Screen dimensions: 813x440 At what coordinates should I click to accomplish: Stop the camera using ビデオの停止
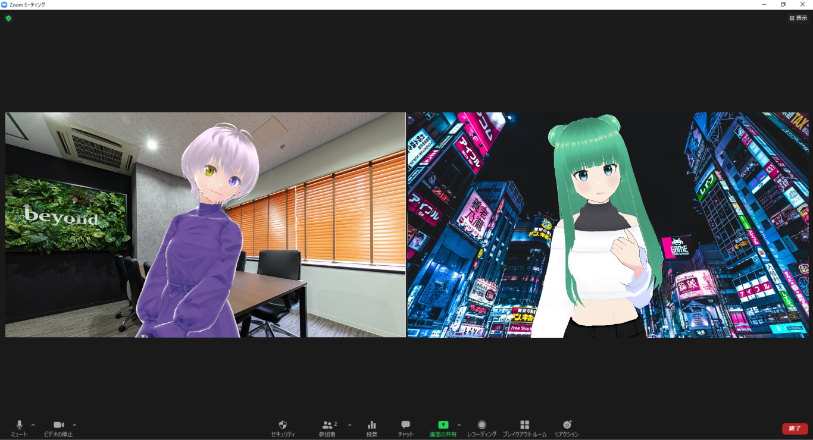[x=58, y=428]
